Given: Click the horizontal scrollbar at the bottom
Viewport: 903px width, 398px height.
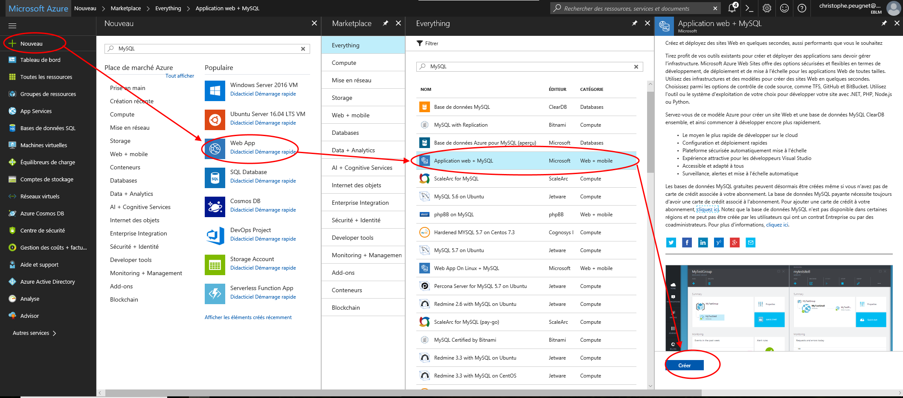Looking at the screenshot, I should coord(404,392).
